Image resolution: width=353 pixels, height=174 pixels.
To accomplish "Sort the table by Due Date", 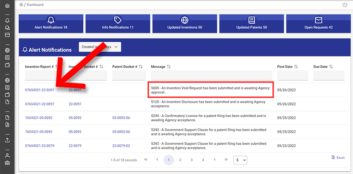I will pyautogui.click(x=331, y=66).
